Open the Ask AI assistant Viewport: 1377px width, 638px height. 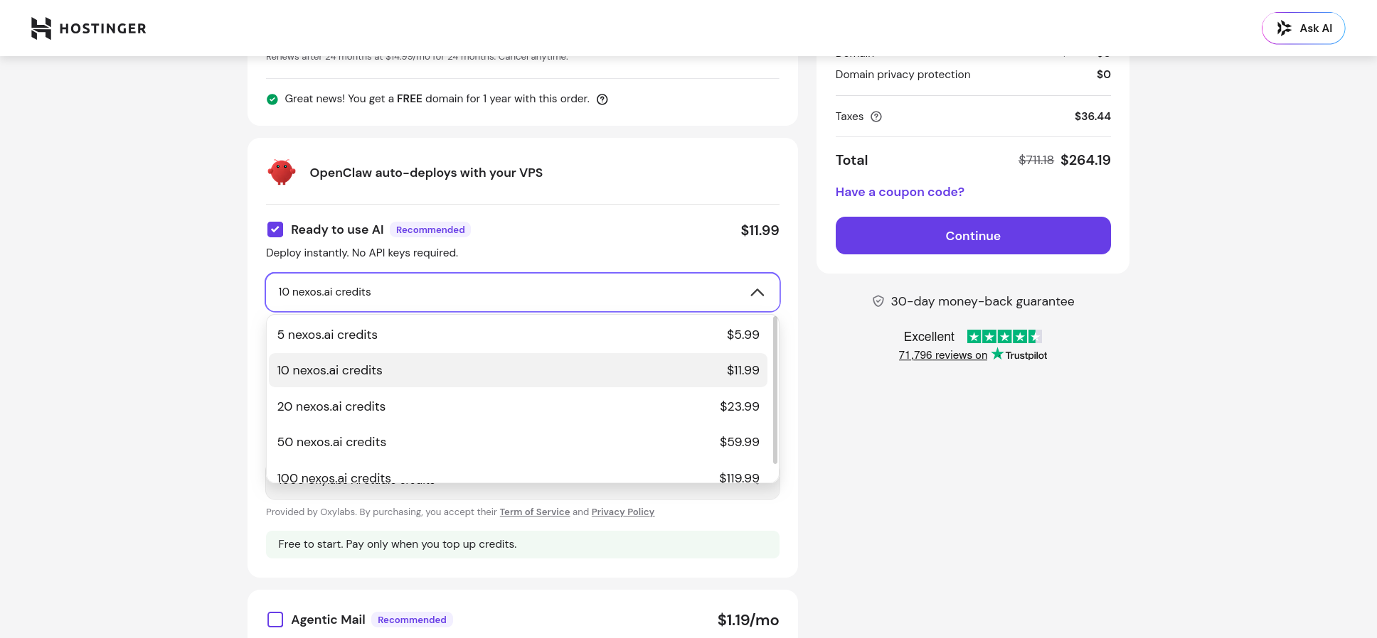(1303, 28)
